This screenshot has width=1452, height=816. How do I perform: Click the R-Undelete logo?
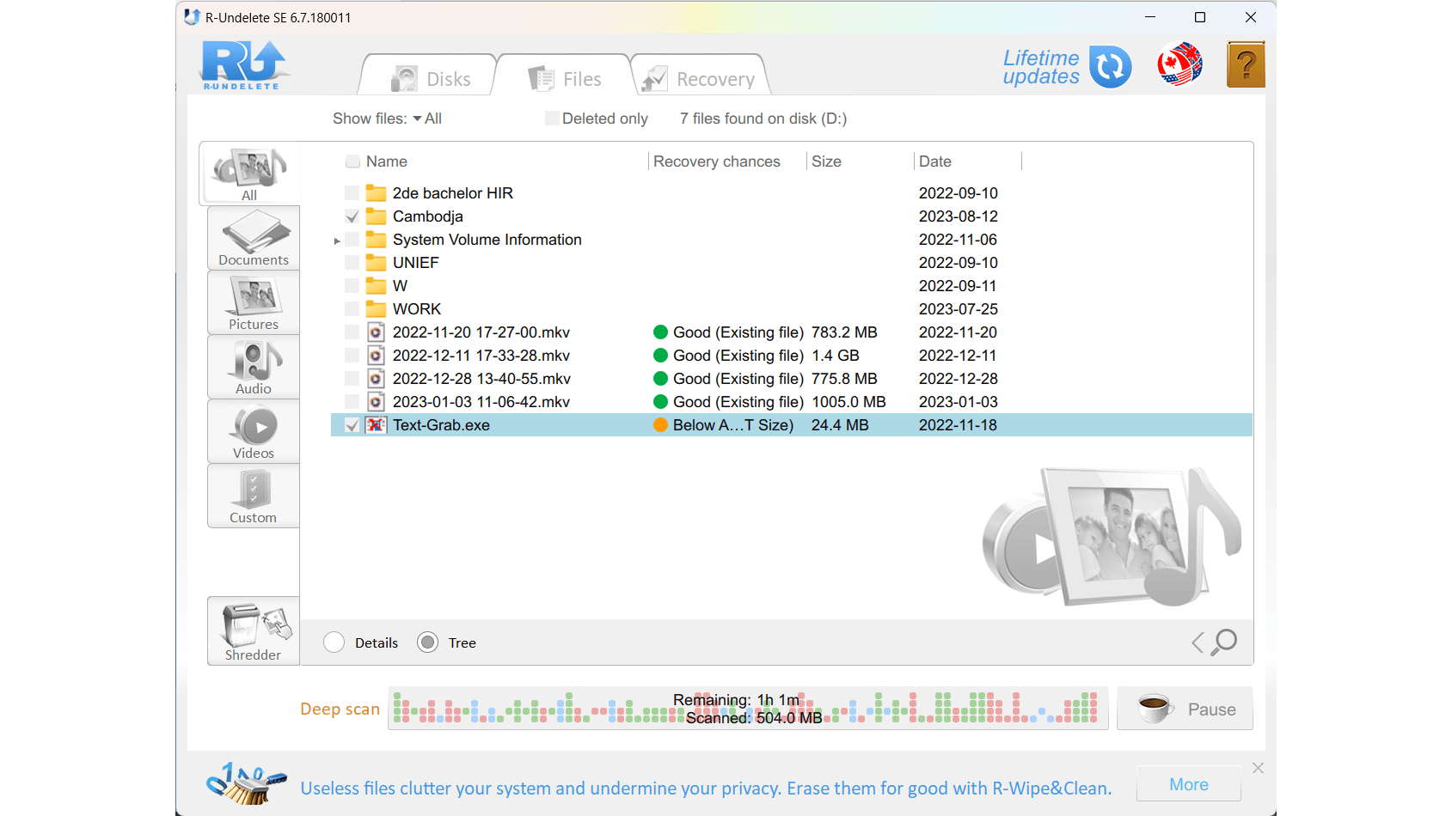[244, 66]
